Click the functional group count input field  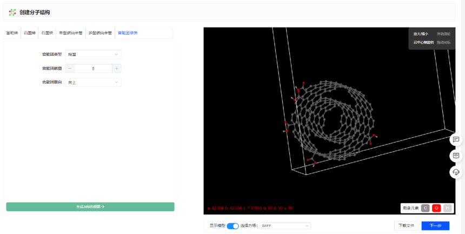tap(93, 69)
